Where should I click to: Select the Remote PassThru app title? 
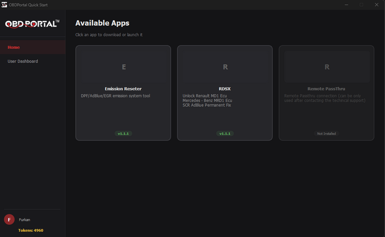(x=326, y=89)
